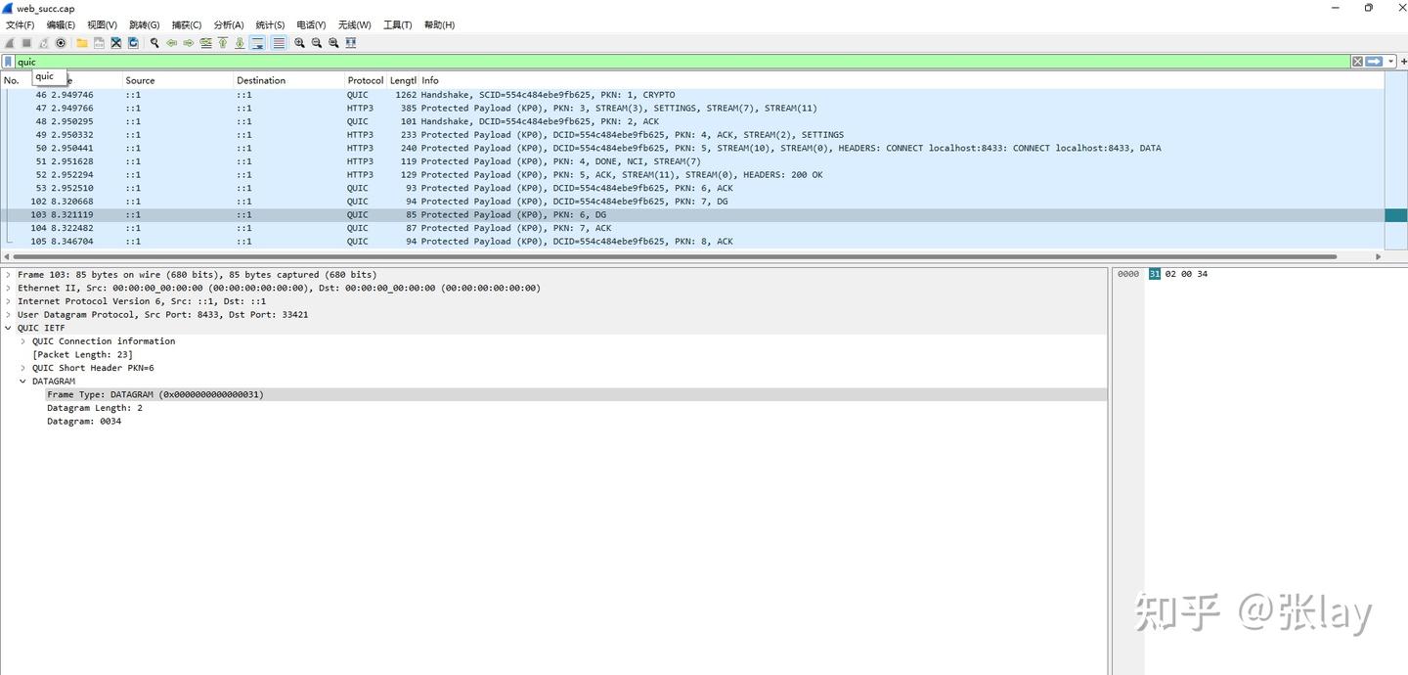The height and width of the screenshot is (675, 1408).
Task: Toggle packet list colorization
Action: 279,43
